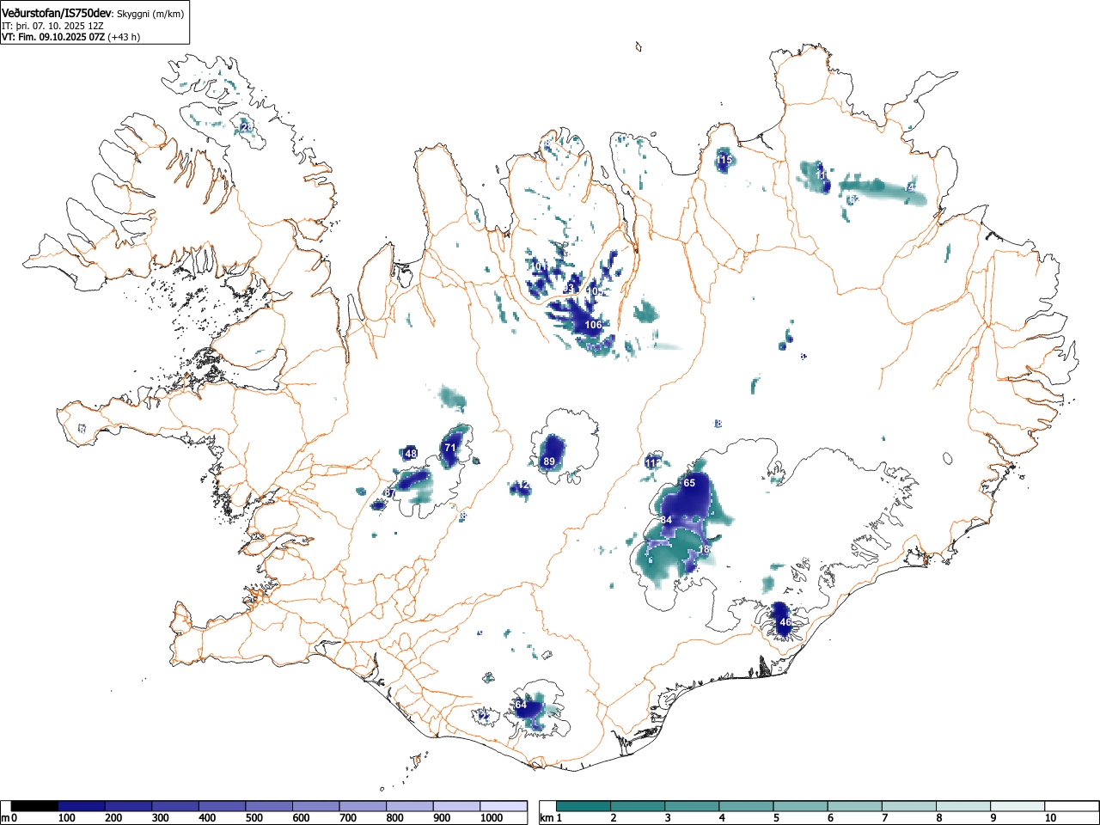
Task: Select the '84' visibility label
Action: (x=666, y=520)
